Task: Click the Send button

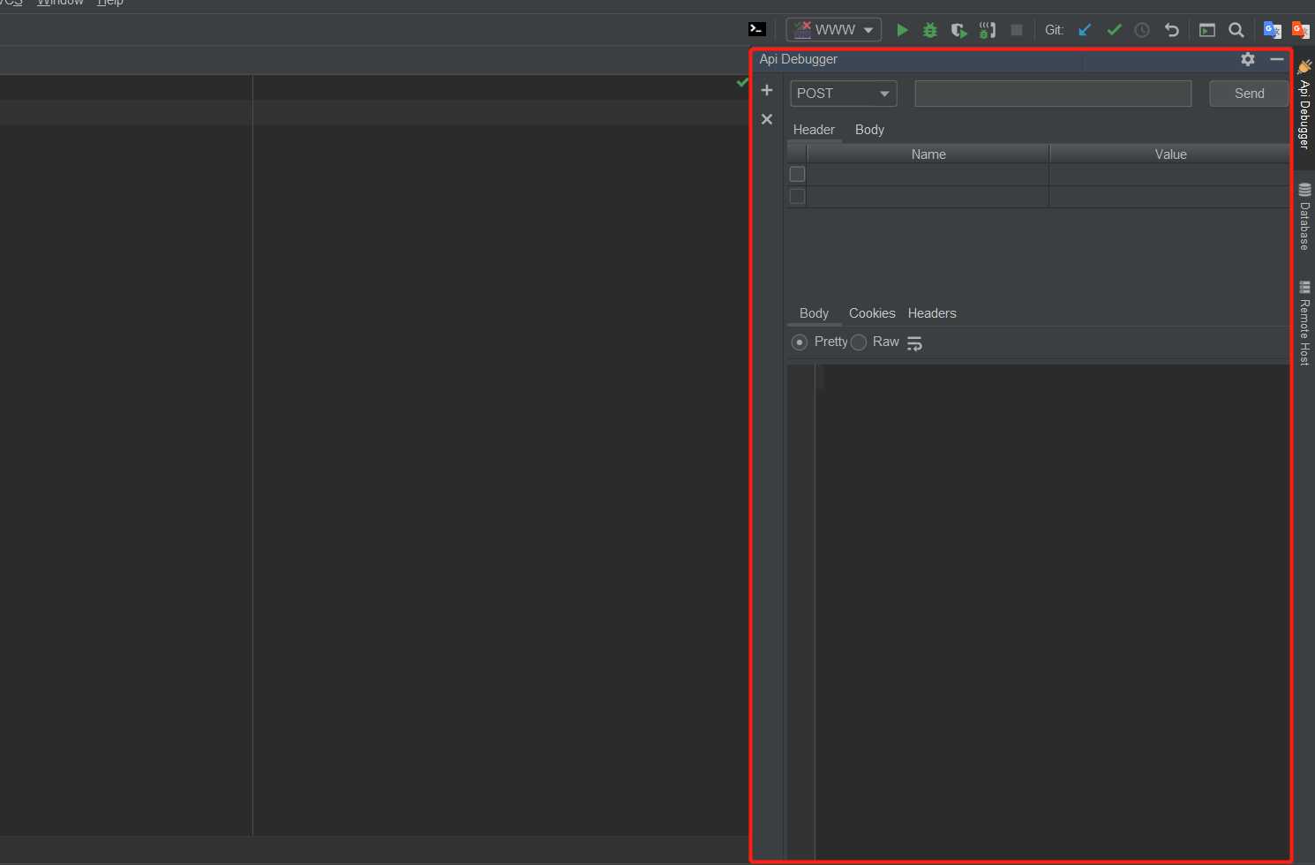Action: click(x=1249, y=94)
